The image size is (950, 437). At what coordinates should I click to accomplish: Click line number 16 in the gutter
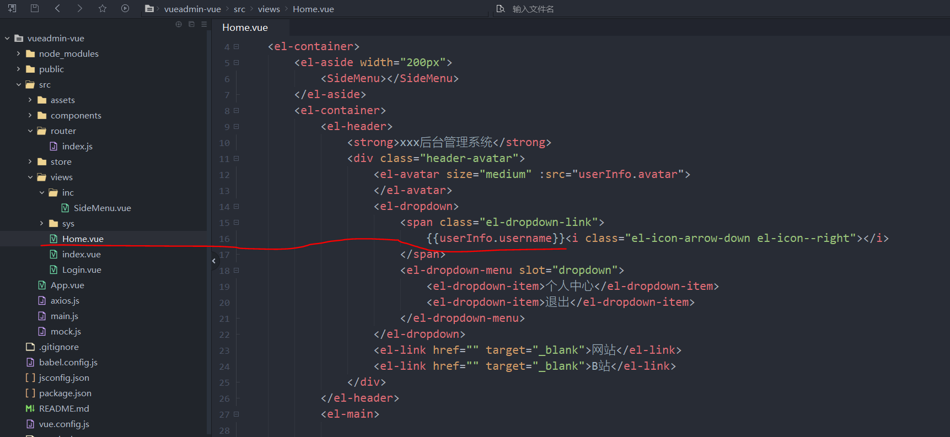[224, 239]
